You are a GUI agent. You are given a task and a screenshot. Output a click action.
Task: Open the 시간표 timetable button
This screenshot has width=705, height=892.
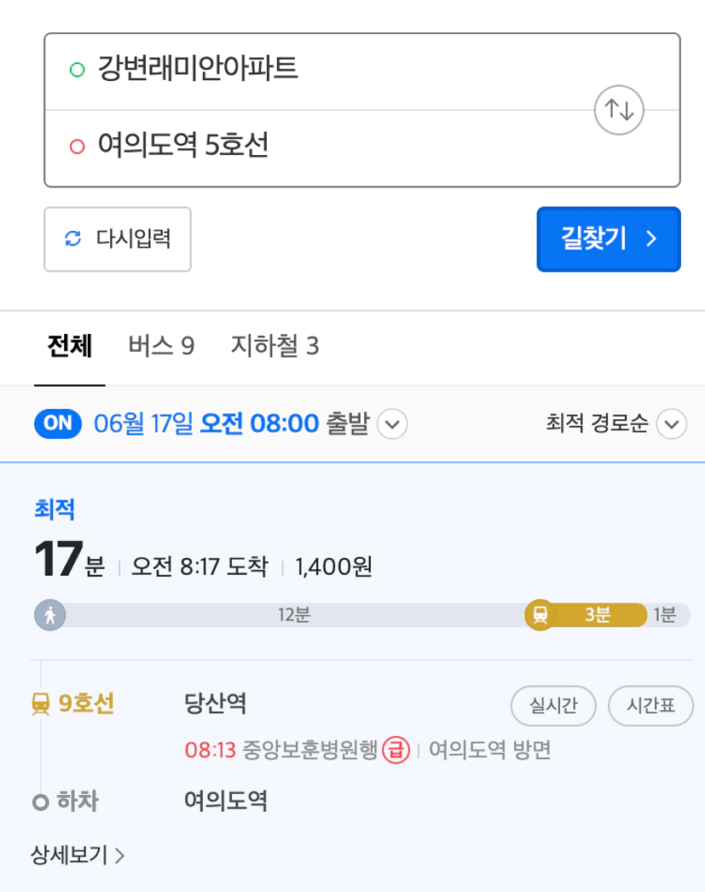[651, 705]
